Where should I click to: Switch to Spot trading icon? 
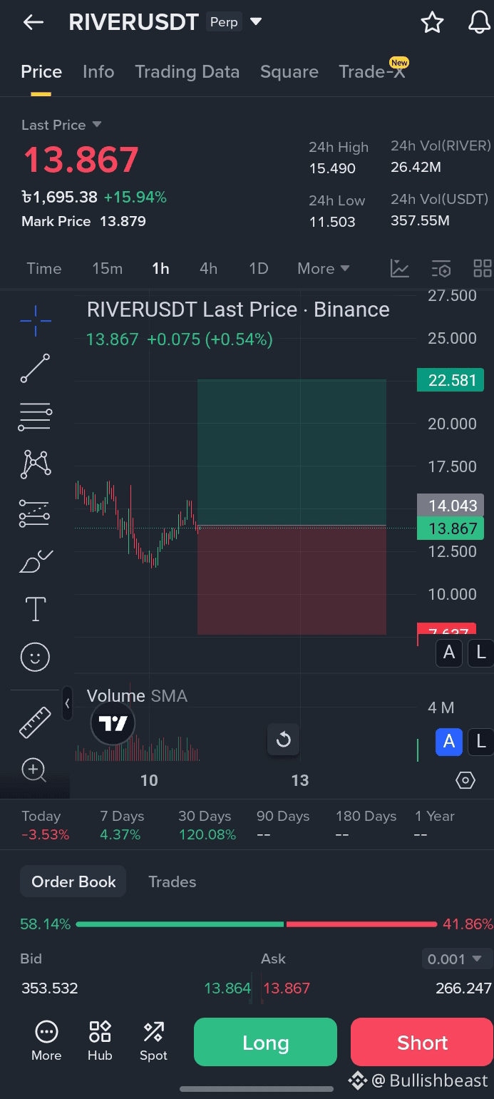pos(153,1041)
